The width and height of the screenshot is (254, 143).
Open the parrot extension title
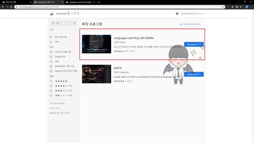pos(118,68)
